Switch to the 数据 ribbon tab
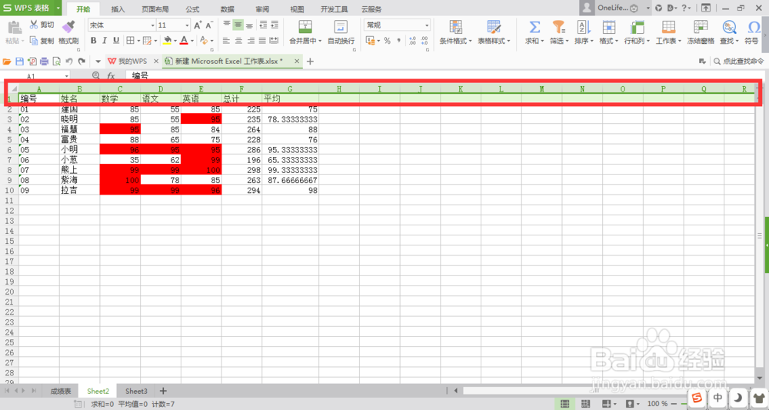 tap(227, 8)
